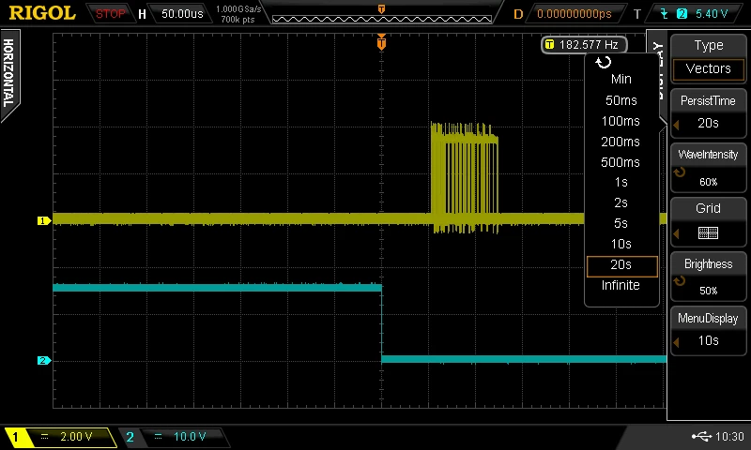Click the channel 2 ground level marker
Image resolution: width=751 pixels, height=450 pixels.
click(x=43, y=360)
